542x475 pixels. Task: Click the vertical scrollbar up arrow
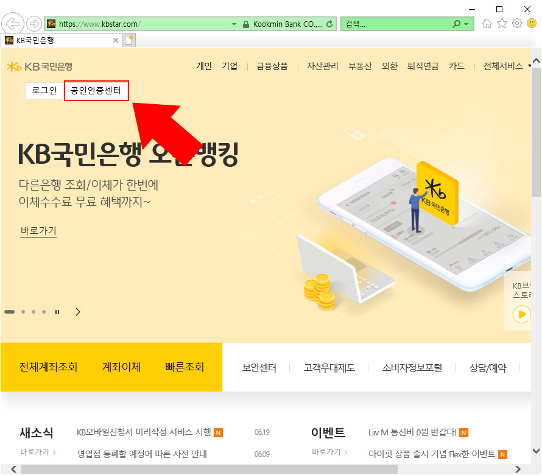(x=536, y=61)
